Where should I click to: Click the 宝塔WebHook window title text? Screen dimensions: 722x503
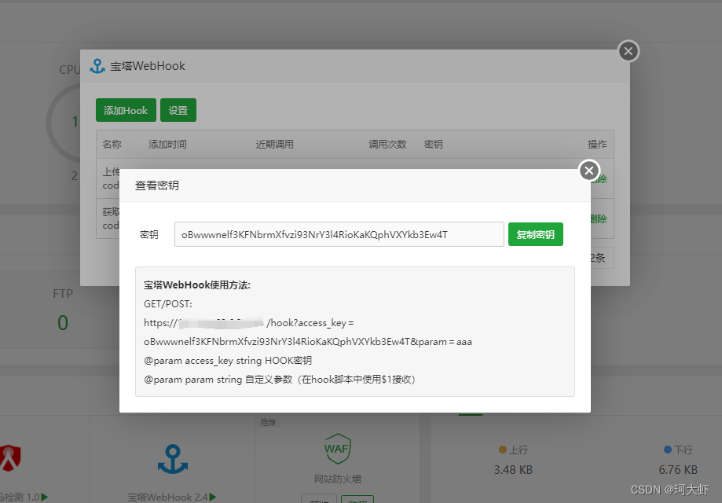point(148,66)
